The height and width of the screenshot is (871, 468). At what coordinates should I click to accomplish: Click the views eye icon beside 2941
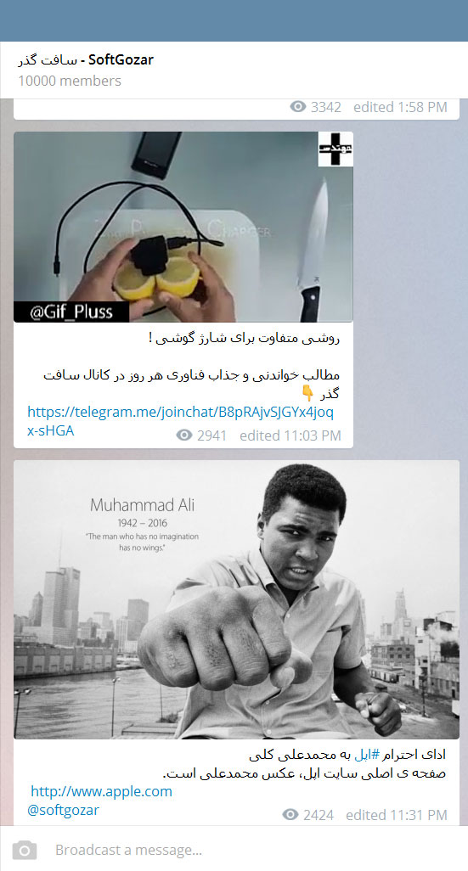(184, 435)
